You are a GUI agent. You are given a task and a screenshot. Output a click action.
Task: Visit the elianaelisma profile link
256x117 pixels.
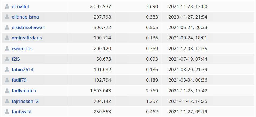25,17
